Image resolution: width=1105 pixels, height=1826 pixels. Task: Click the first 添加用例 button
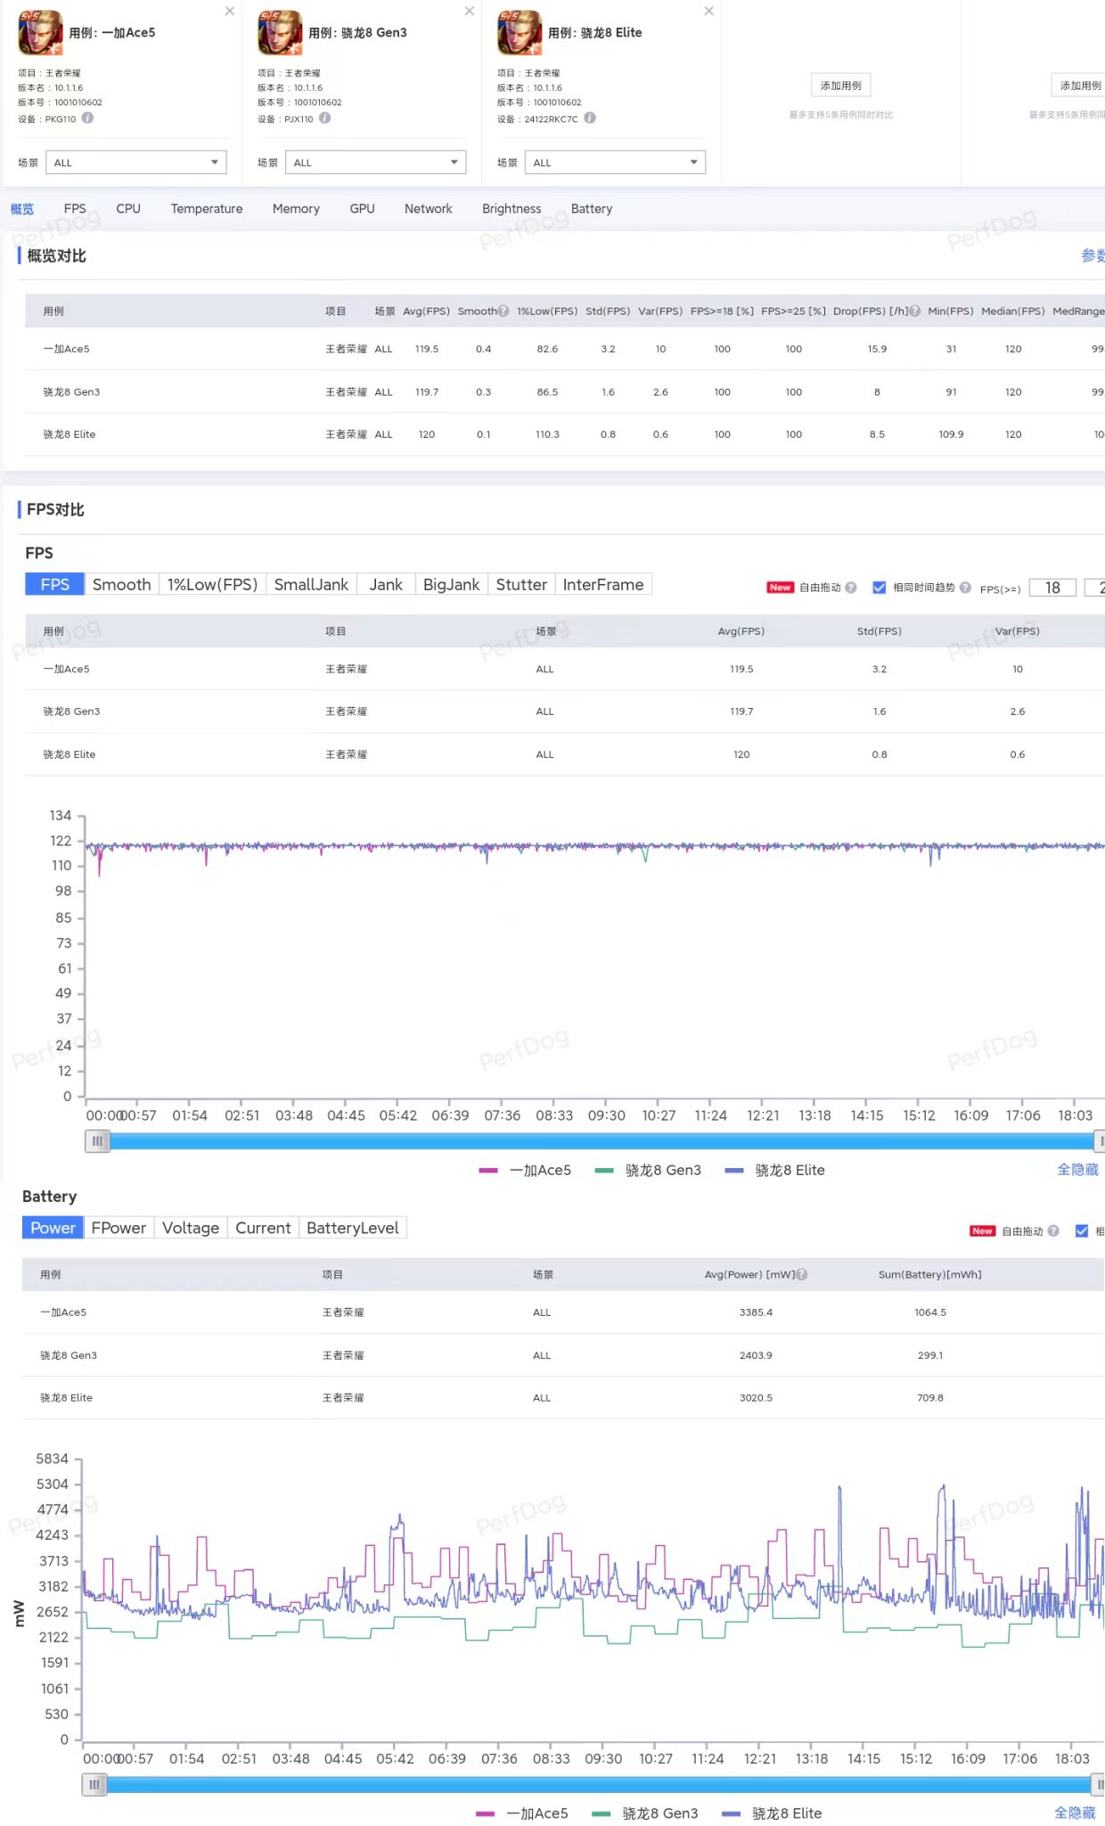(841, 86)
